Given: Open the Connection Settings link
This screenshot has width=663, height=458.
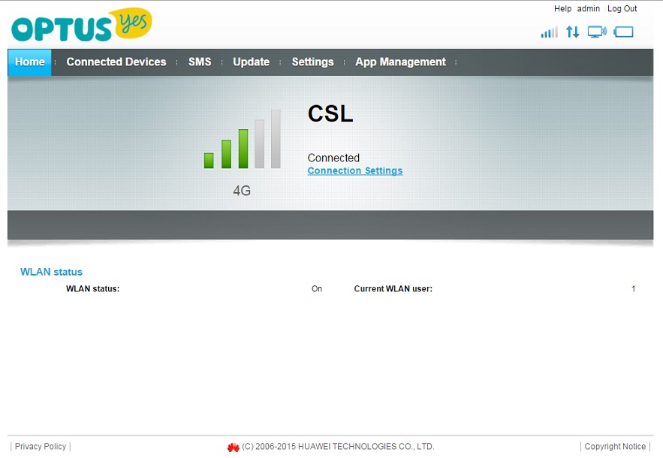Looking at the screenshot, I should 355,170.
